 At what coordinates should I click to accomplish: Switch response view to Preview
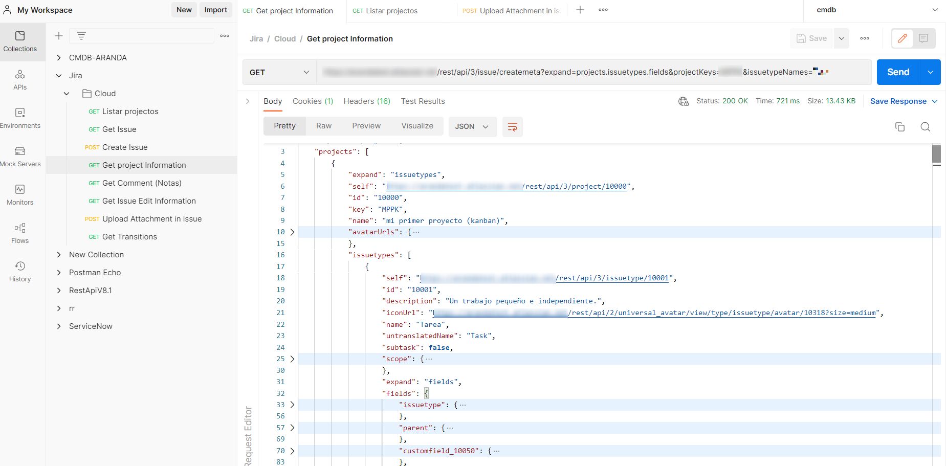point(366,126)
